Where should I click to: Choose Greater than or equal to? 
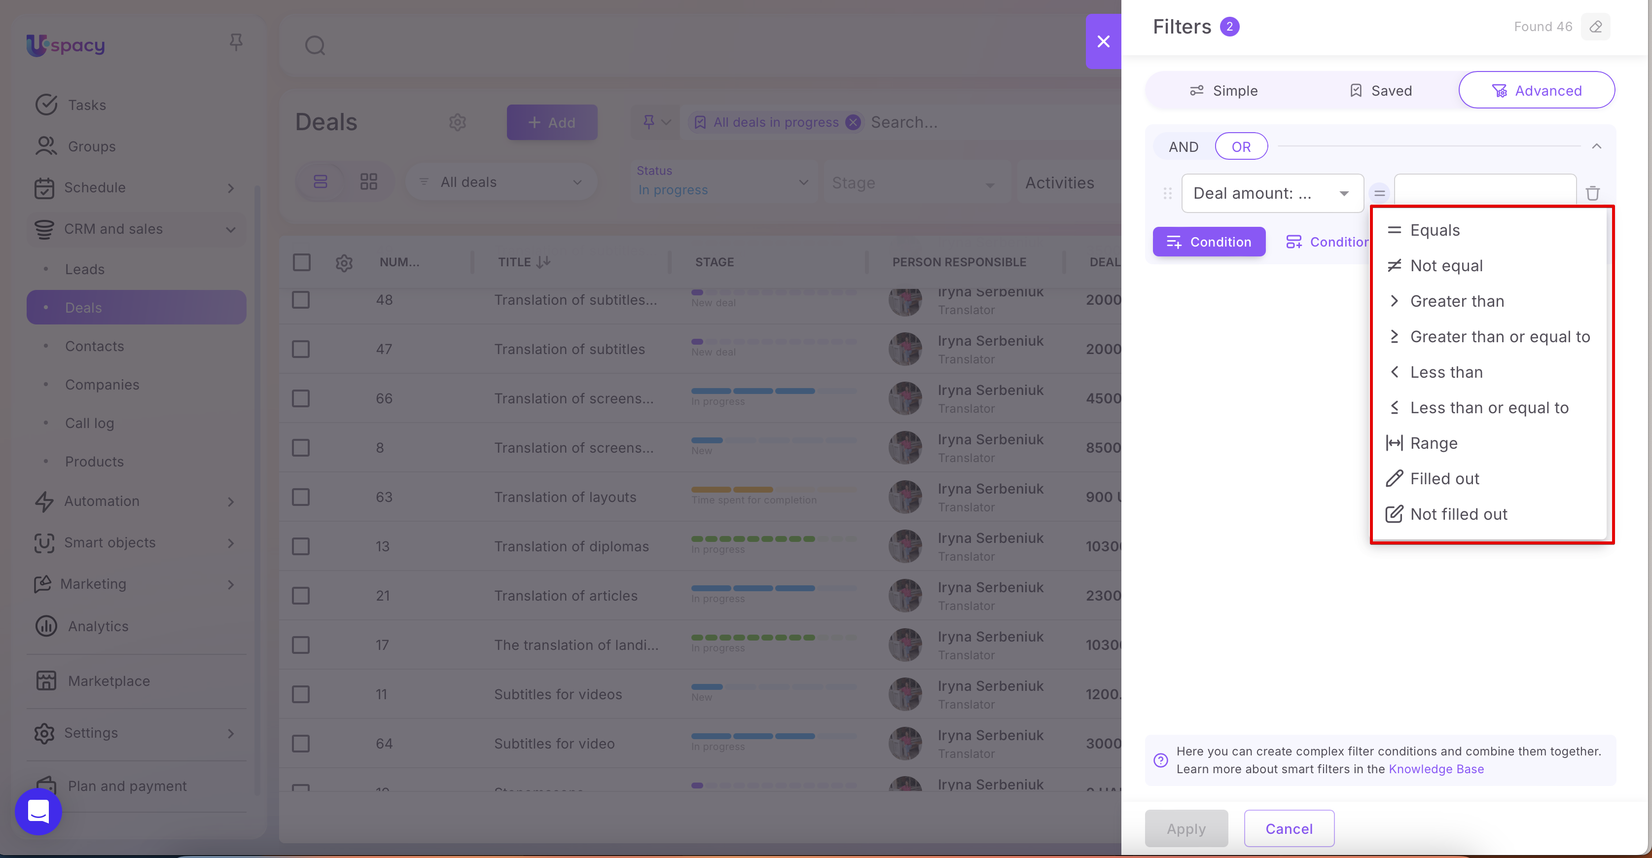1499,337
